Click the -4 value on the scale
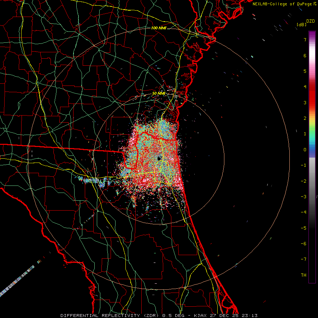 tap(304, 212)
